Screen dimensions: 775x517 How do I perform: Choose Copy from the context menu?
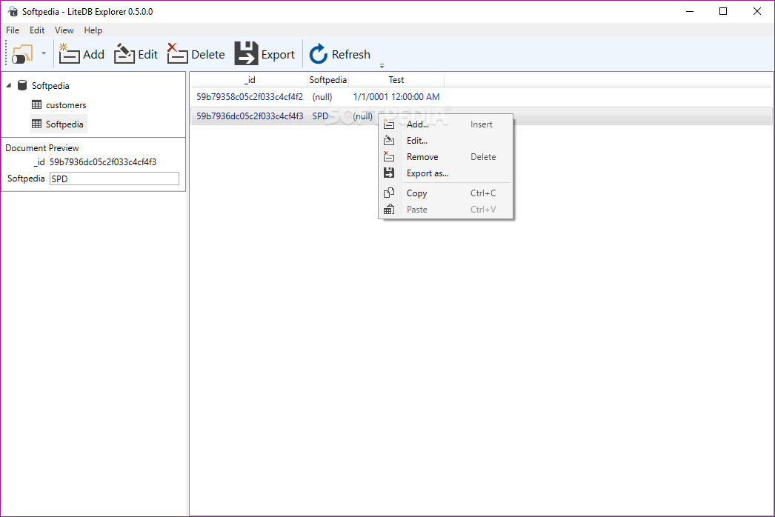(x=446, y=193)
